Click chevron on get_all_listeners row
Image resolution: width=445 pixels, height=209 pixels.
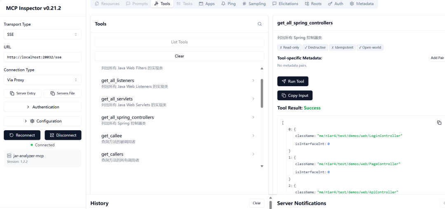tap(253, 80)
